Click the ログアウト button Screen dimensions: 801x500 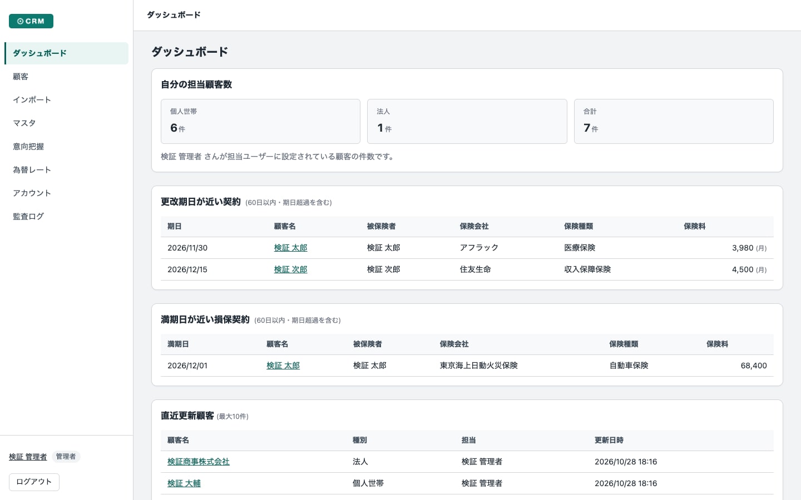point(34,482)
